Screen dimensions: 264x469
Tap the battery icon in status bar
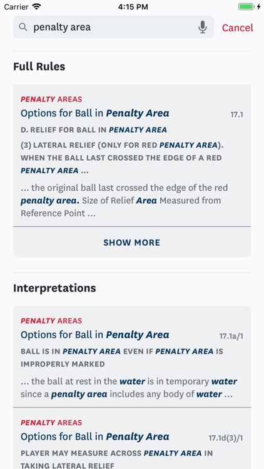[x=247, y=7]
